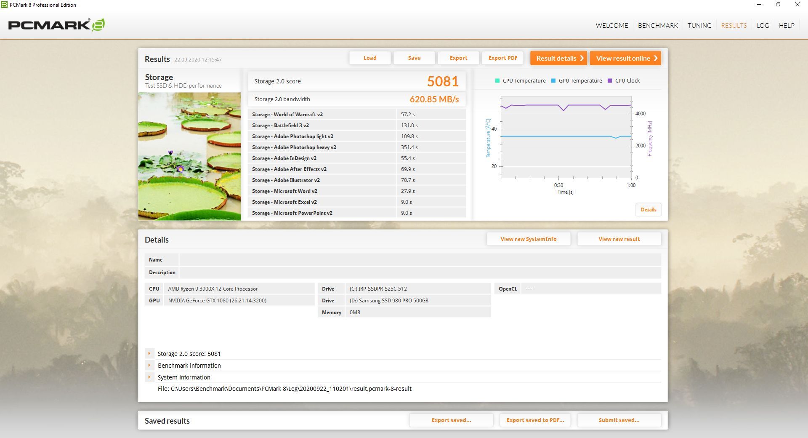Minimize the PCMark 8 window

(x=759, y=5)
